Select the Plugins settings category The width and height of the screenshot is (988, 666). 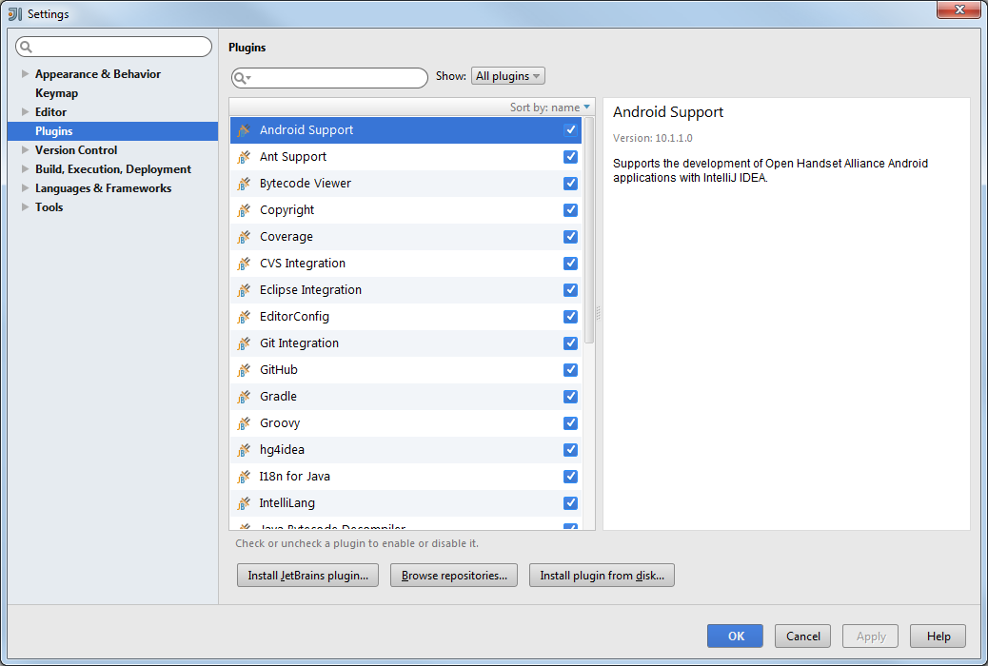(112, 131)
